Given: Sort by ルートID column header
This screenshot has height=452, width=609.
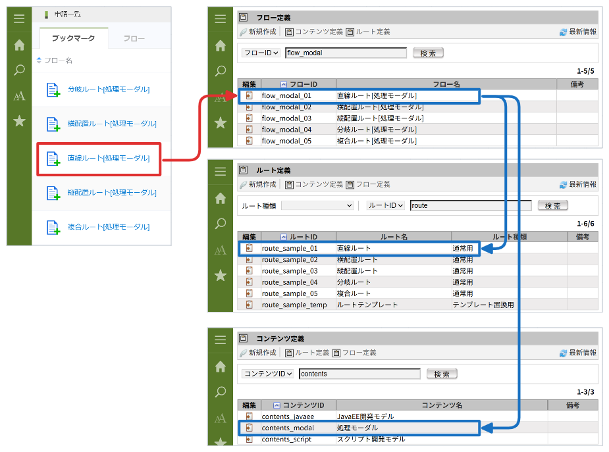Looking at the screenshot, I should pyautogui.click(x=299, y=237).
